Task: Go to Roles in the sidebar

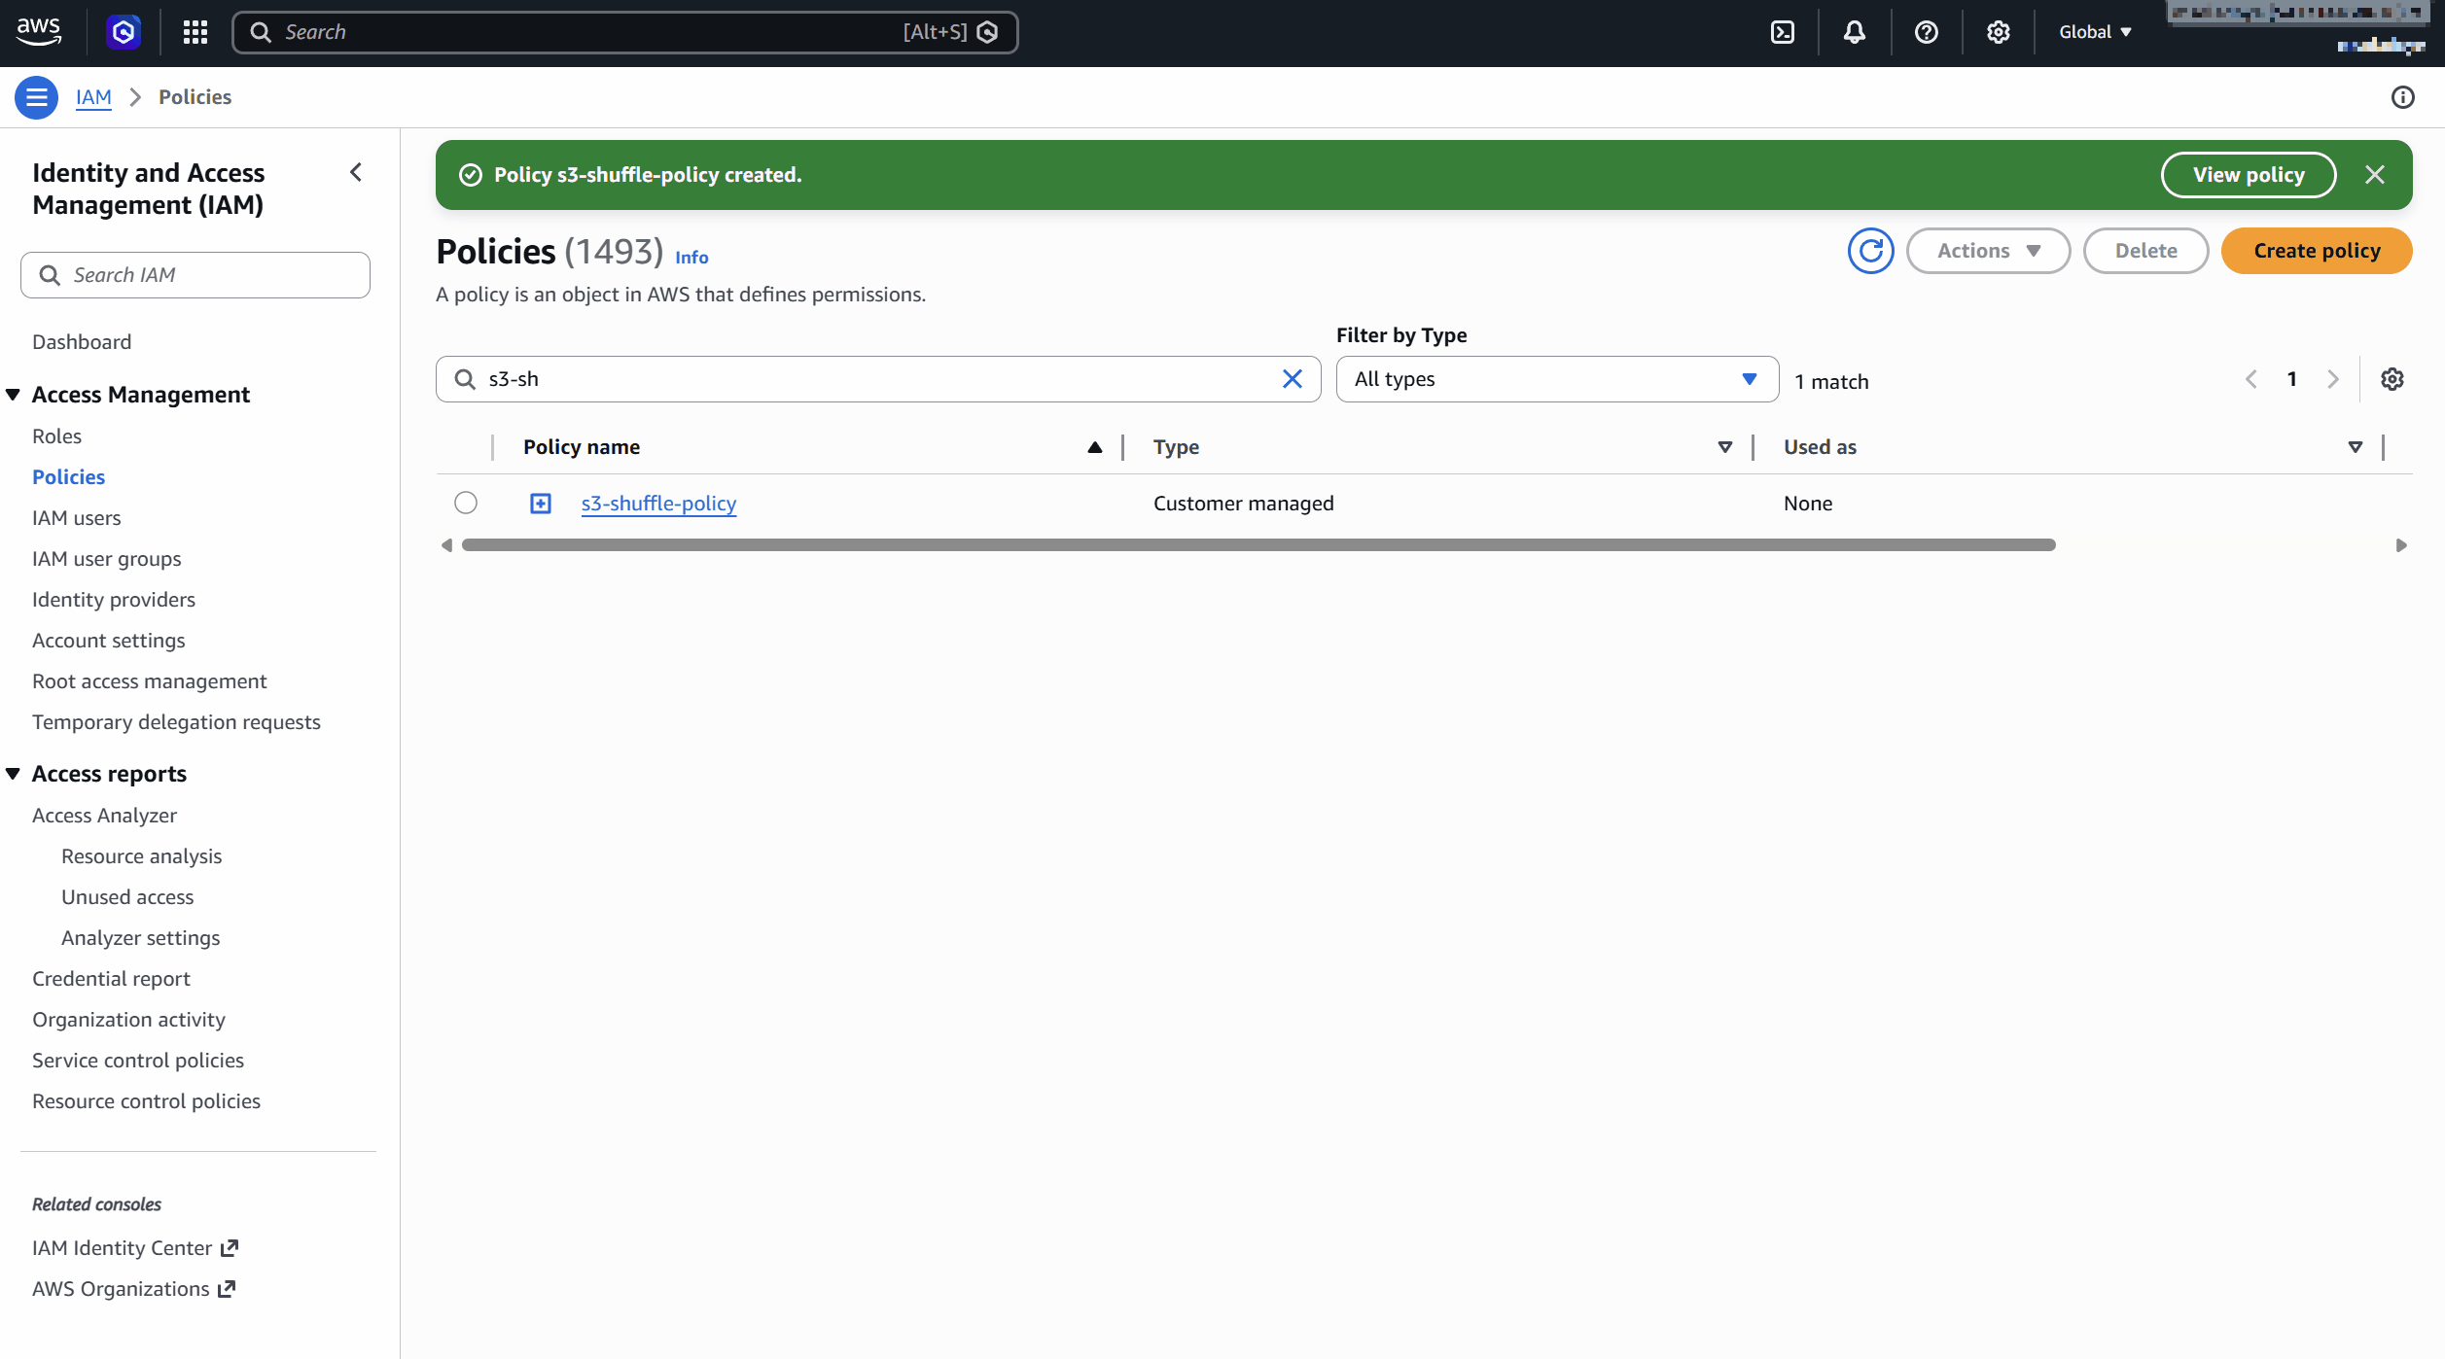Action: (56, 436)
